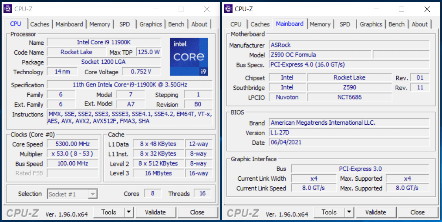Viewport: 442px width, 222px height.
Task: Click the Cores value 8
Action: coord(153,193)
